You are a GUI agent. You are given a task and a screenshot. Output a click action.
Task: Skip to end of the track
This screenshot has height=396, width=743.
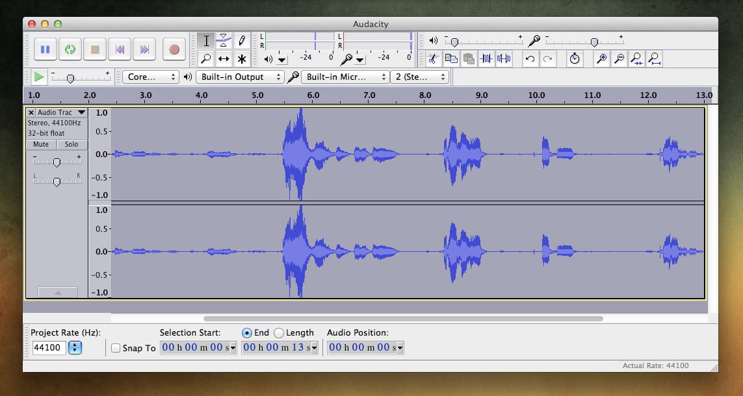tap(144, 49)
